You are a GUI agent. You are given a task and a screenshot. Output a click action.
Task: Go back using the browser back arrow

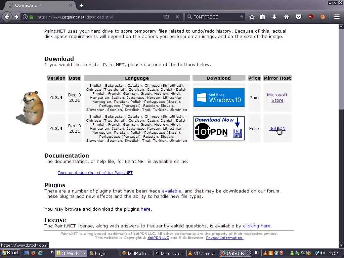(x=7, y=17)
